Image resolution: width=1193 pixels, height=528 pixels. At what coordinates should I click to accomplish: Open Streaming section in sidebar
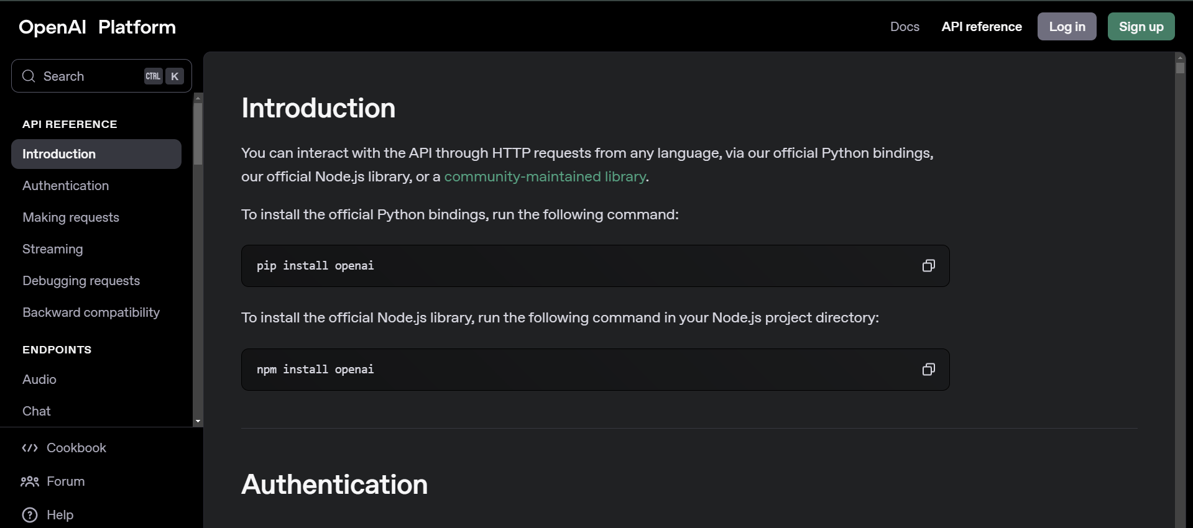tap(52, 249)
